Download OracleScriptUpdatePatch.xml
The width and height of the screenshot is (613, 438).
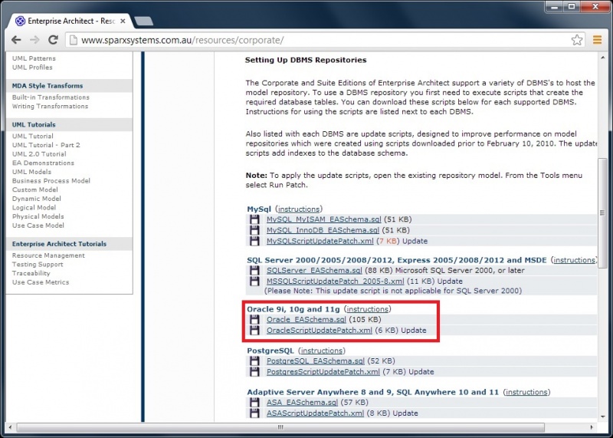pyautogui.click(x=320, y=331)
